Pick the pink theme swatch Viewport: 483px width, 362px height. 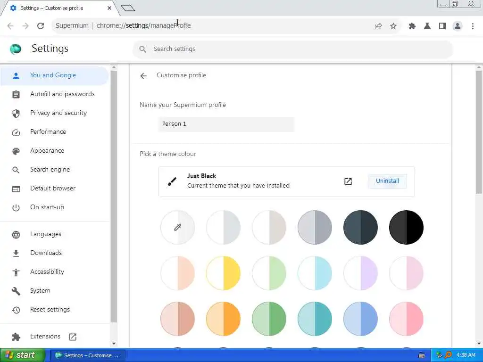[406, 319]
